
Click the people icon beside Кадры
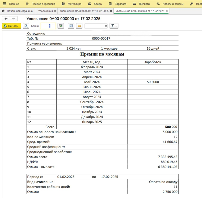pyautogui.click(x=89, y=4)
